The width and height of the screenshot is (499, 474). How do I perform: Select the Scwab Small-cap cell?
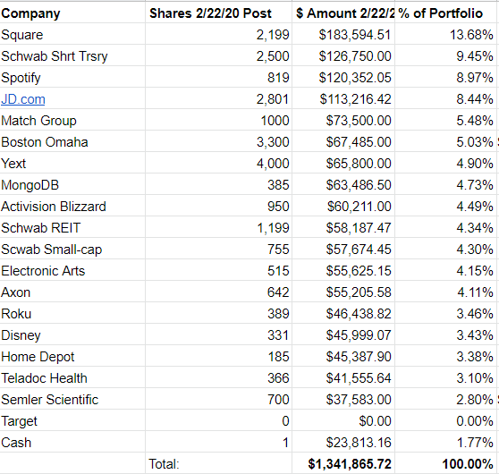72,250
